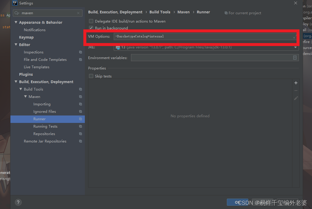
Task: Click the project icon beside File and Code Templates
Action: pyautogui.click(x=81, y=60)
